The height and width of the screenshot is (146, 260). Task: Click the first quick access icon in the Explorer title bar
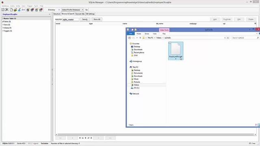(x=128, y=30)
